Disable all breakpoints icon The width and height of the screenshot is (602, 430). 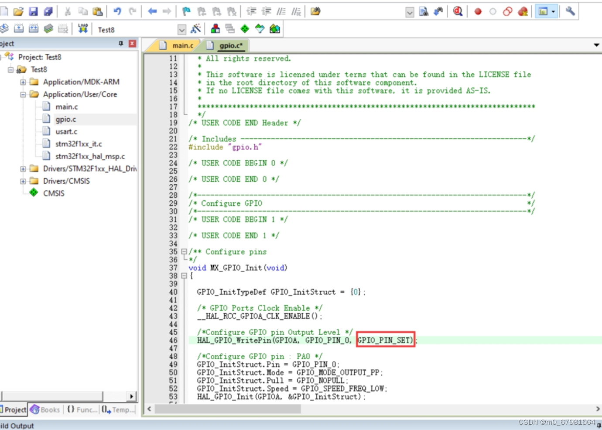pos(507,11)
